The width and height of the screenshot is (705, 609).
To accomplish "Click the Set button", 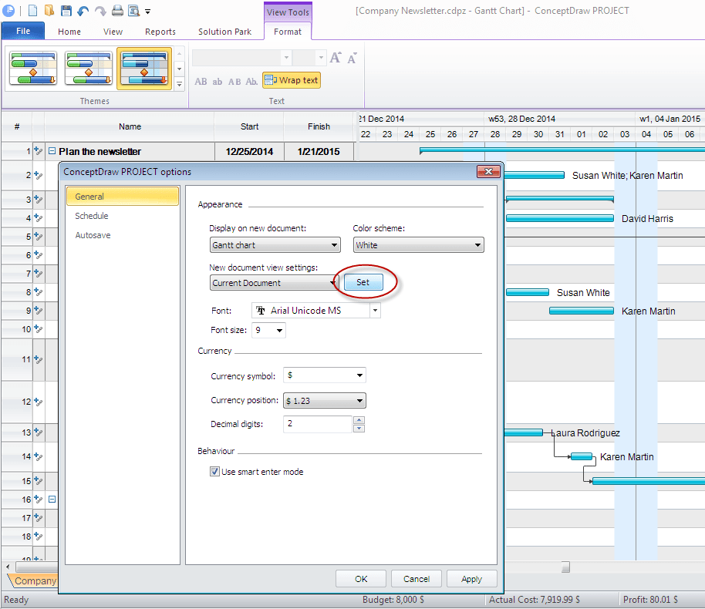I will pos(363,282).
